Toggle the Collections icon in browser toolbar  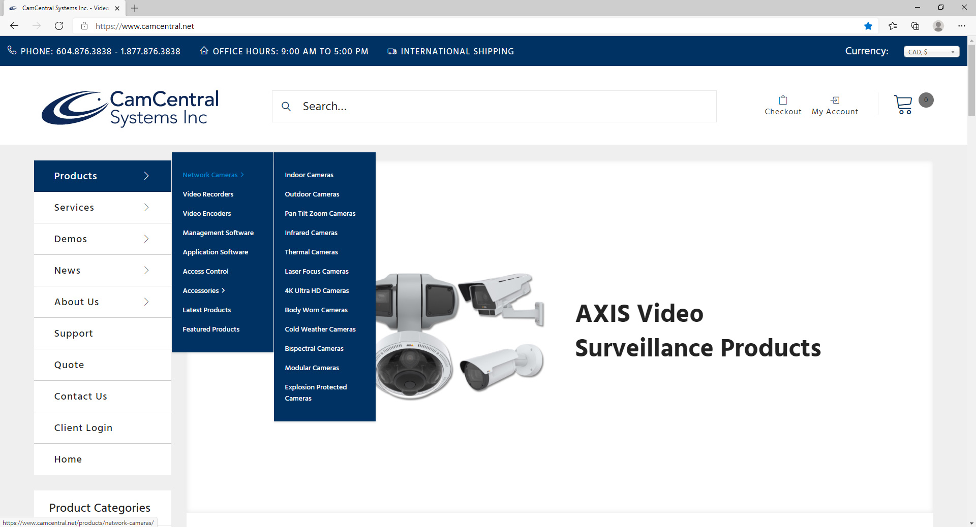[x=915, y=26]
